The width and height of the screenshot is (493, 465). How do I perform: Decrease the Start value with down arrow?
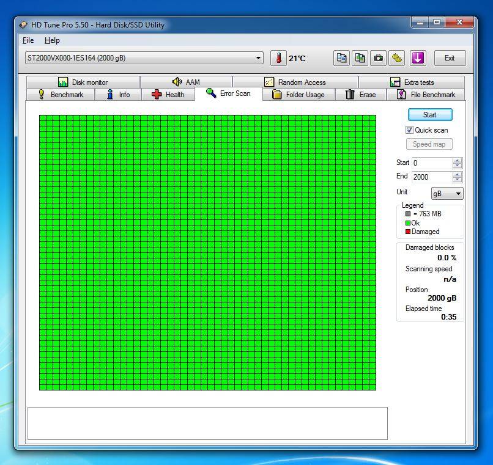click(x=457, y=166)
